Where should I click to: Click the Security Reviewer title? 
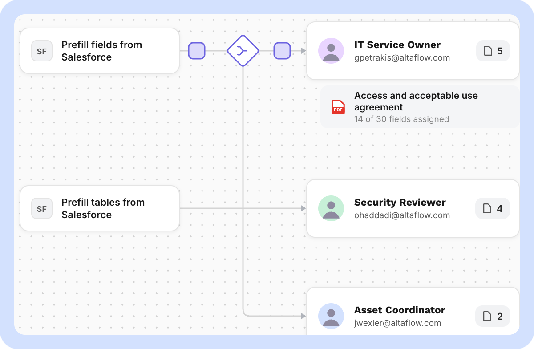coord(400,202)
